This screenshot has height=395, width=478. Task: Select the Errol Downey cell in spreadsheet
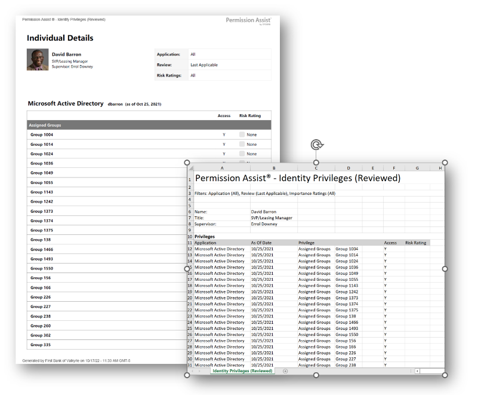click(264, 224)
